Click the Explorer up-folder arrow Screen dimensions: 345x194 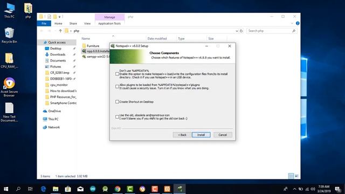tap(60, 31)
